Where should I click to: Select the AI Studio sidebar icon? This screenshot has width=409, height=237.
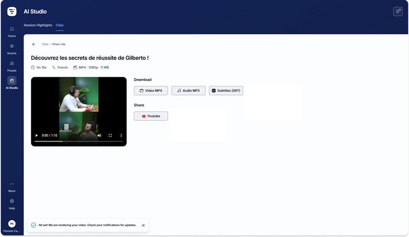coord(12,81)
